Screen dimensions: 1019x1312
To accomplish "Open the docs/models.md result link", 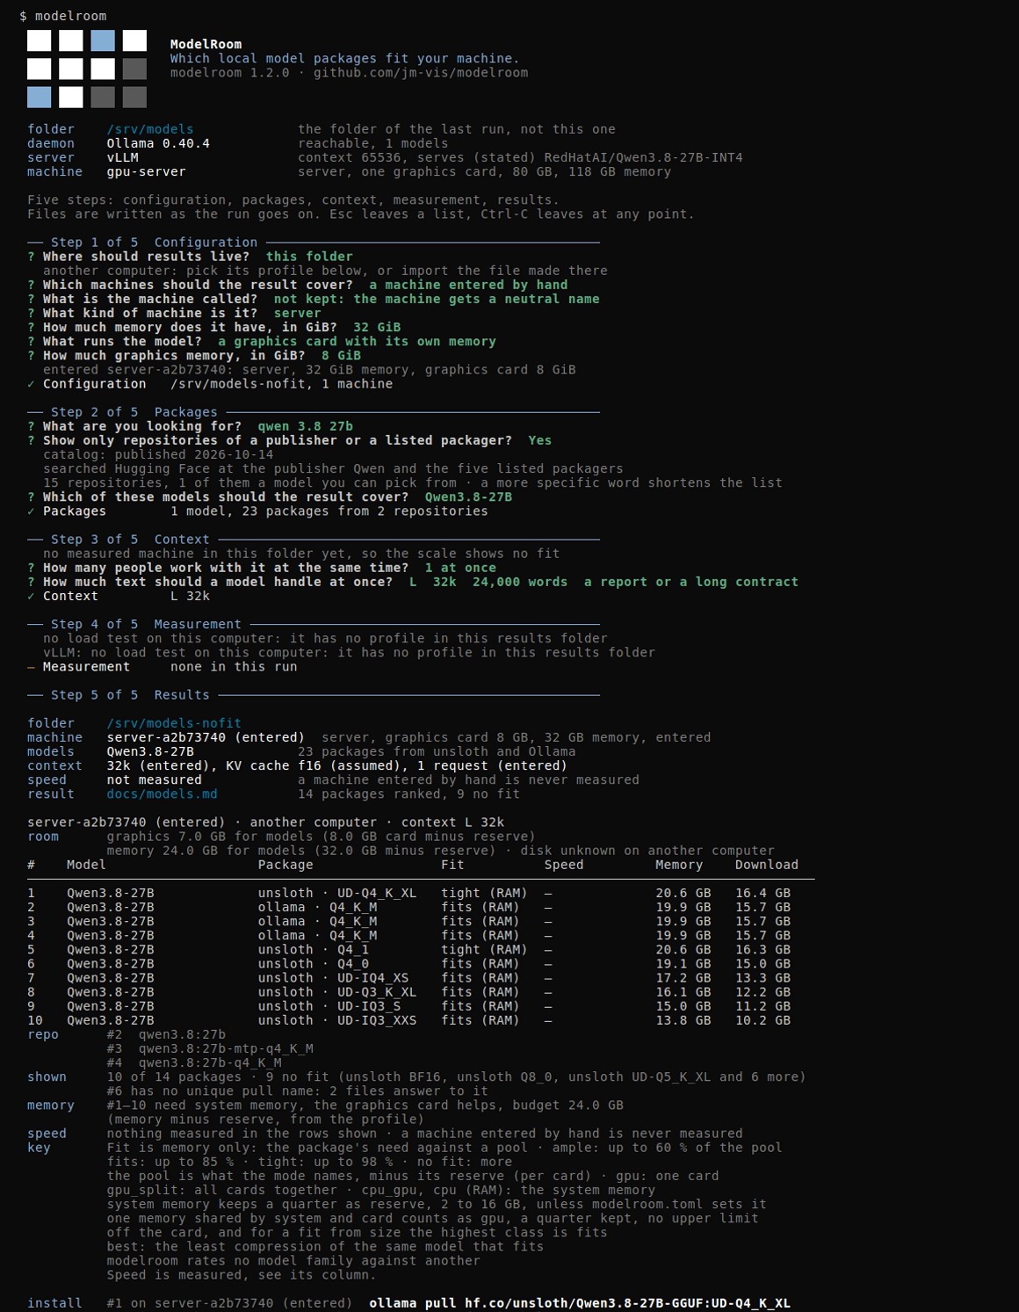I will (x=162, y=794).
